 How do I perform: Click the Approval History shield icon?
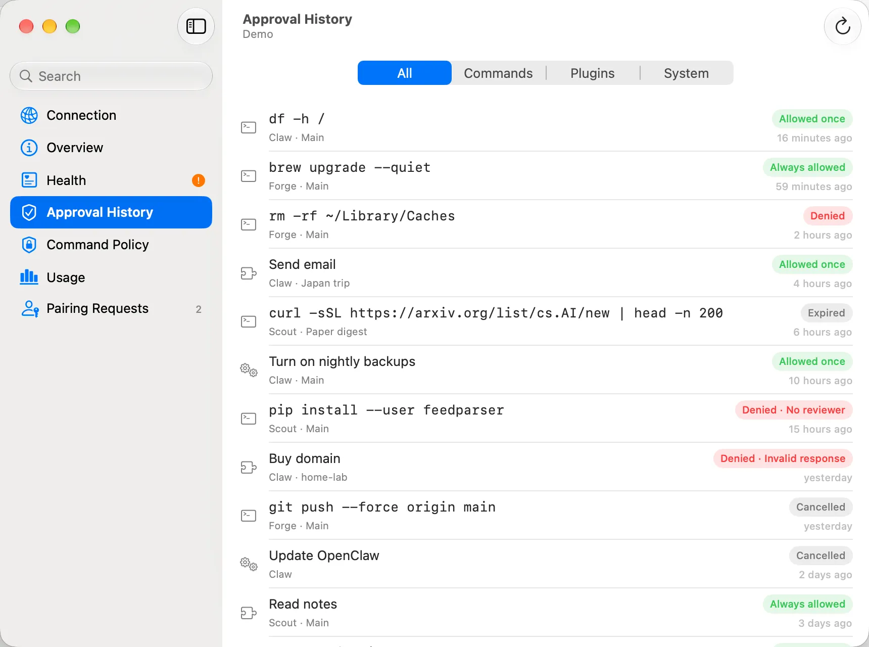click(29, 212)
